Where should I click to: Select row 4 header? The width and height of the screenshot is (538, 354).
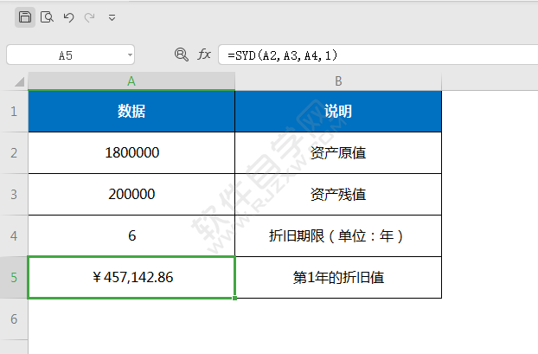pos(14,236)
